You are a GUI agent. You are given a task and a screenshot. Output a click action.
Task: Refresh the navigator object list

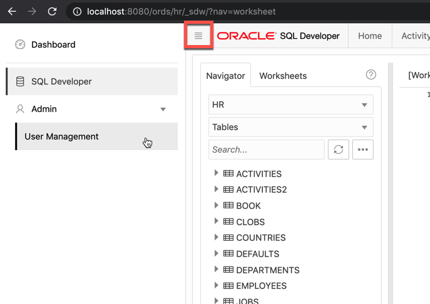tap(339, 149)
